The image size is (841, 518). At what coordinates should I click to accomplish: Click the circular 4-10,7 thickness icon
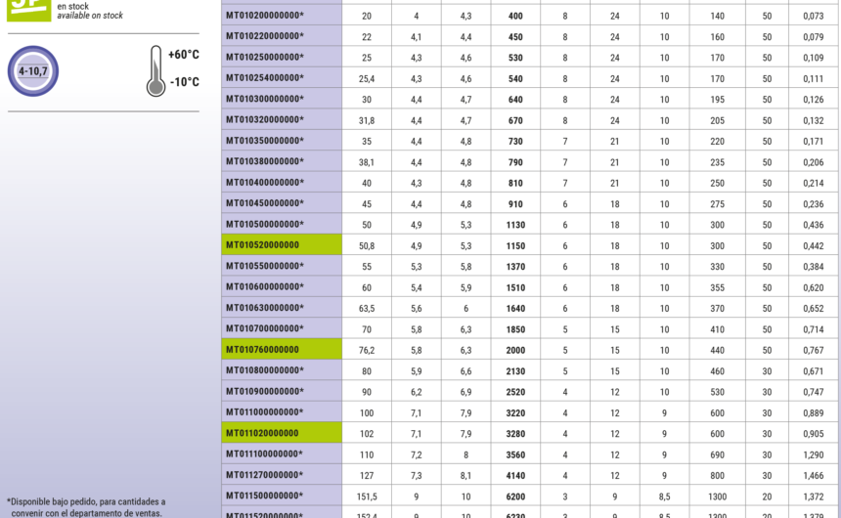tap(32, 71)
